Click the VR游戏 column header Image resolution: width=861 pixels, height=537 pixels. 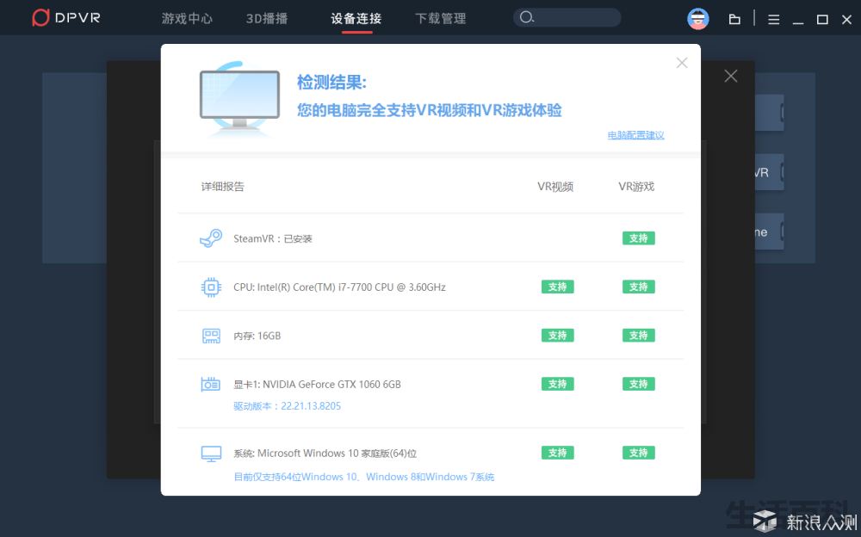[x=636, y=187]
